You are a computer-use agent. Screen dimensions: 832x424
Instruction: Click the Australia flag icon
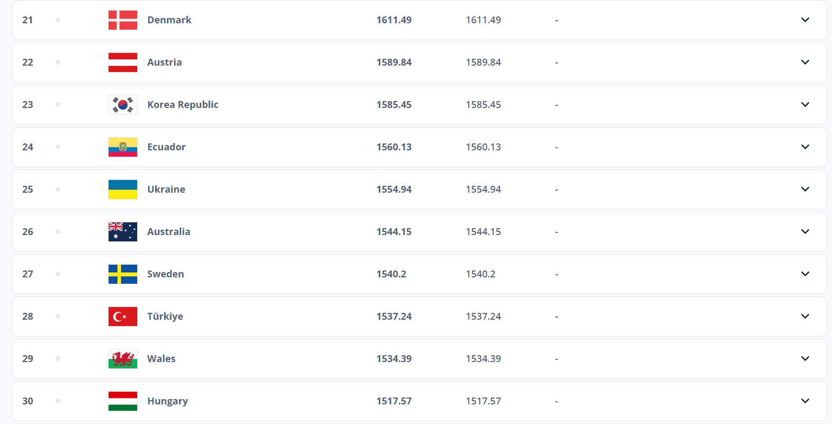123,232
